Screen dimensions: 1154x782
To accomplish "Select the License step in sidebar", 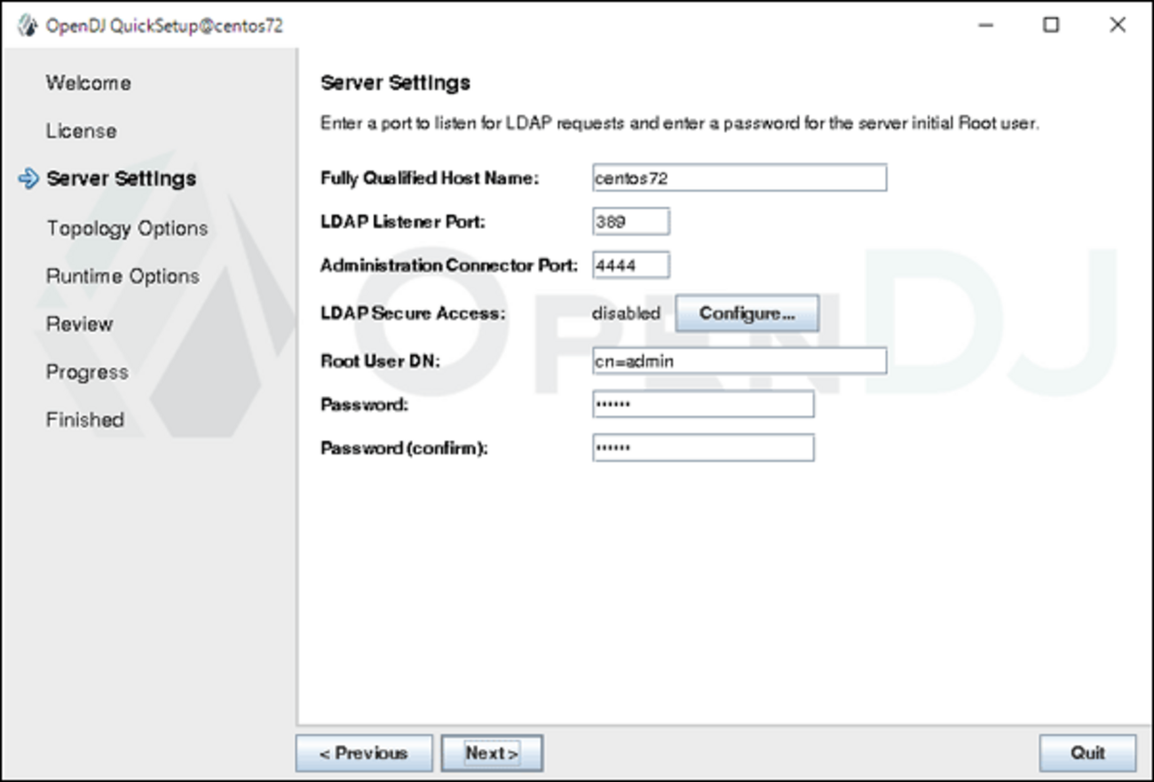I will (x=81, y=130).
